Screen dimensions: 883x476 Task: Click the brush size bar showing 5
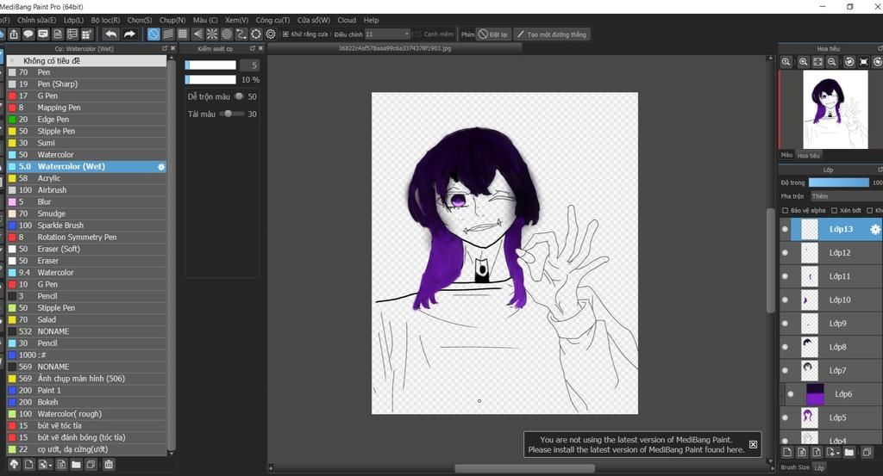point(210,65)
